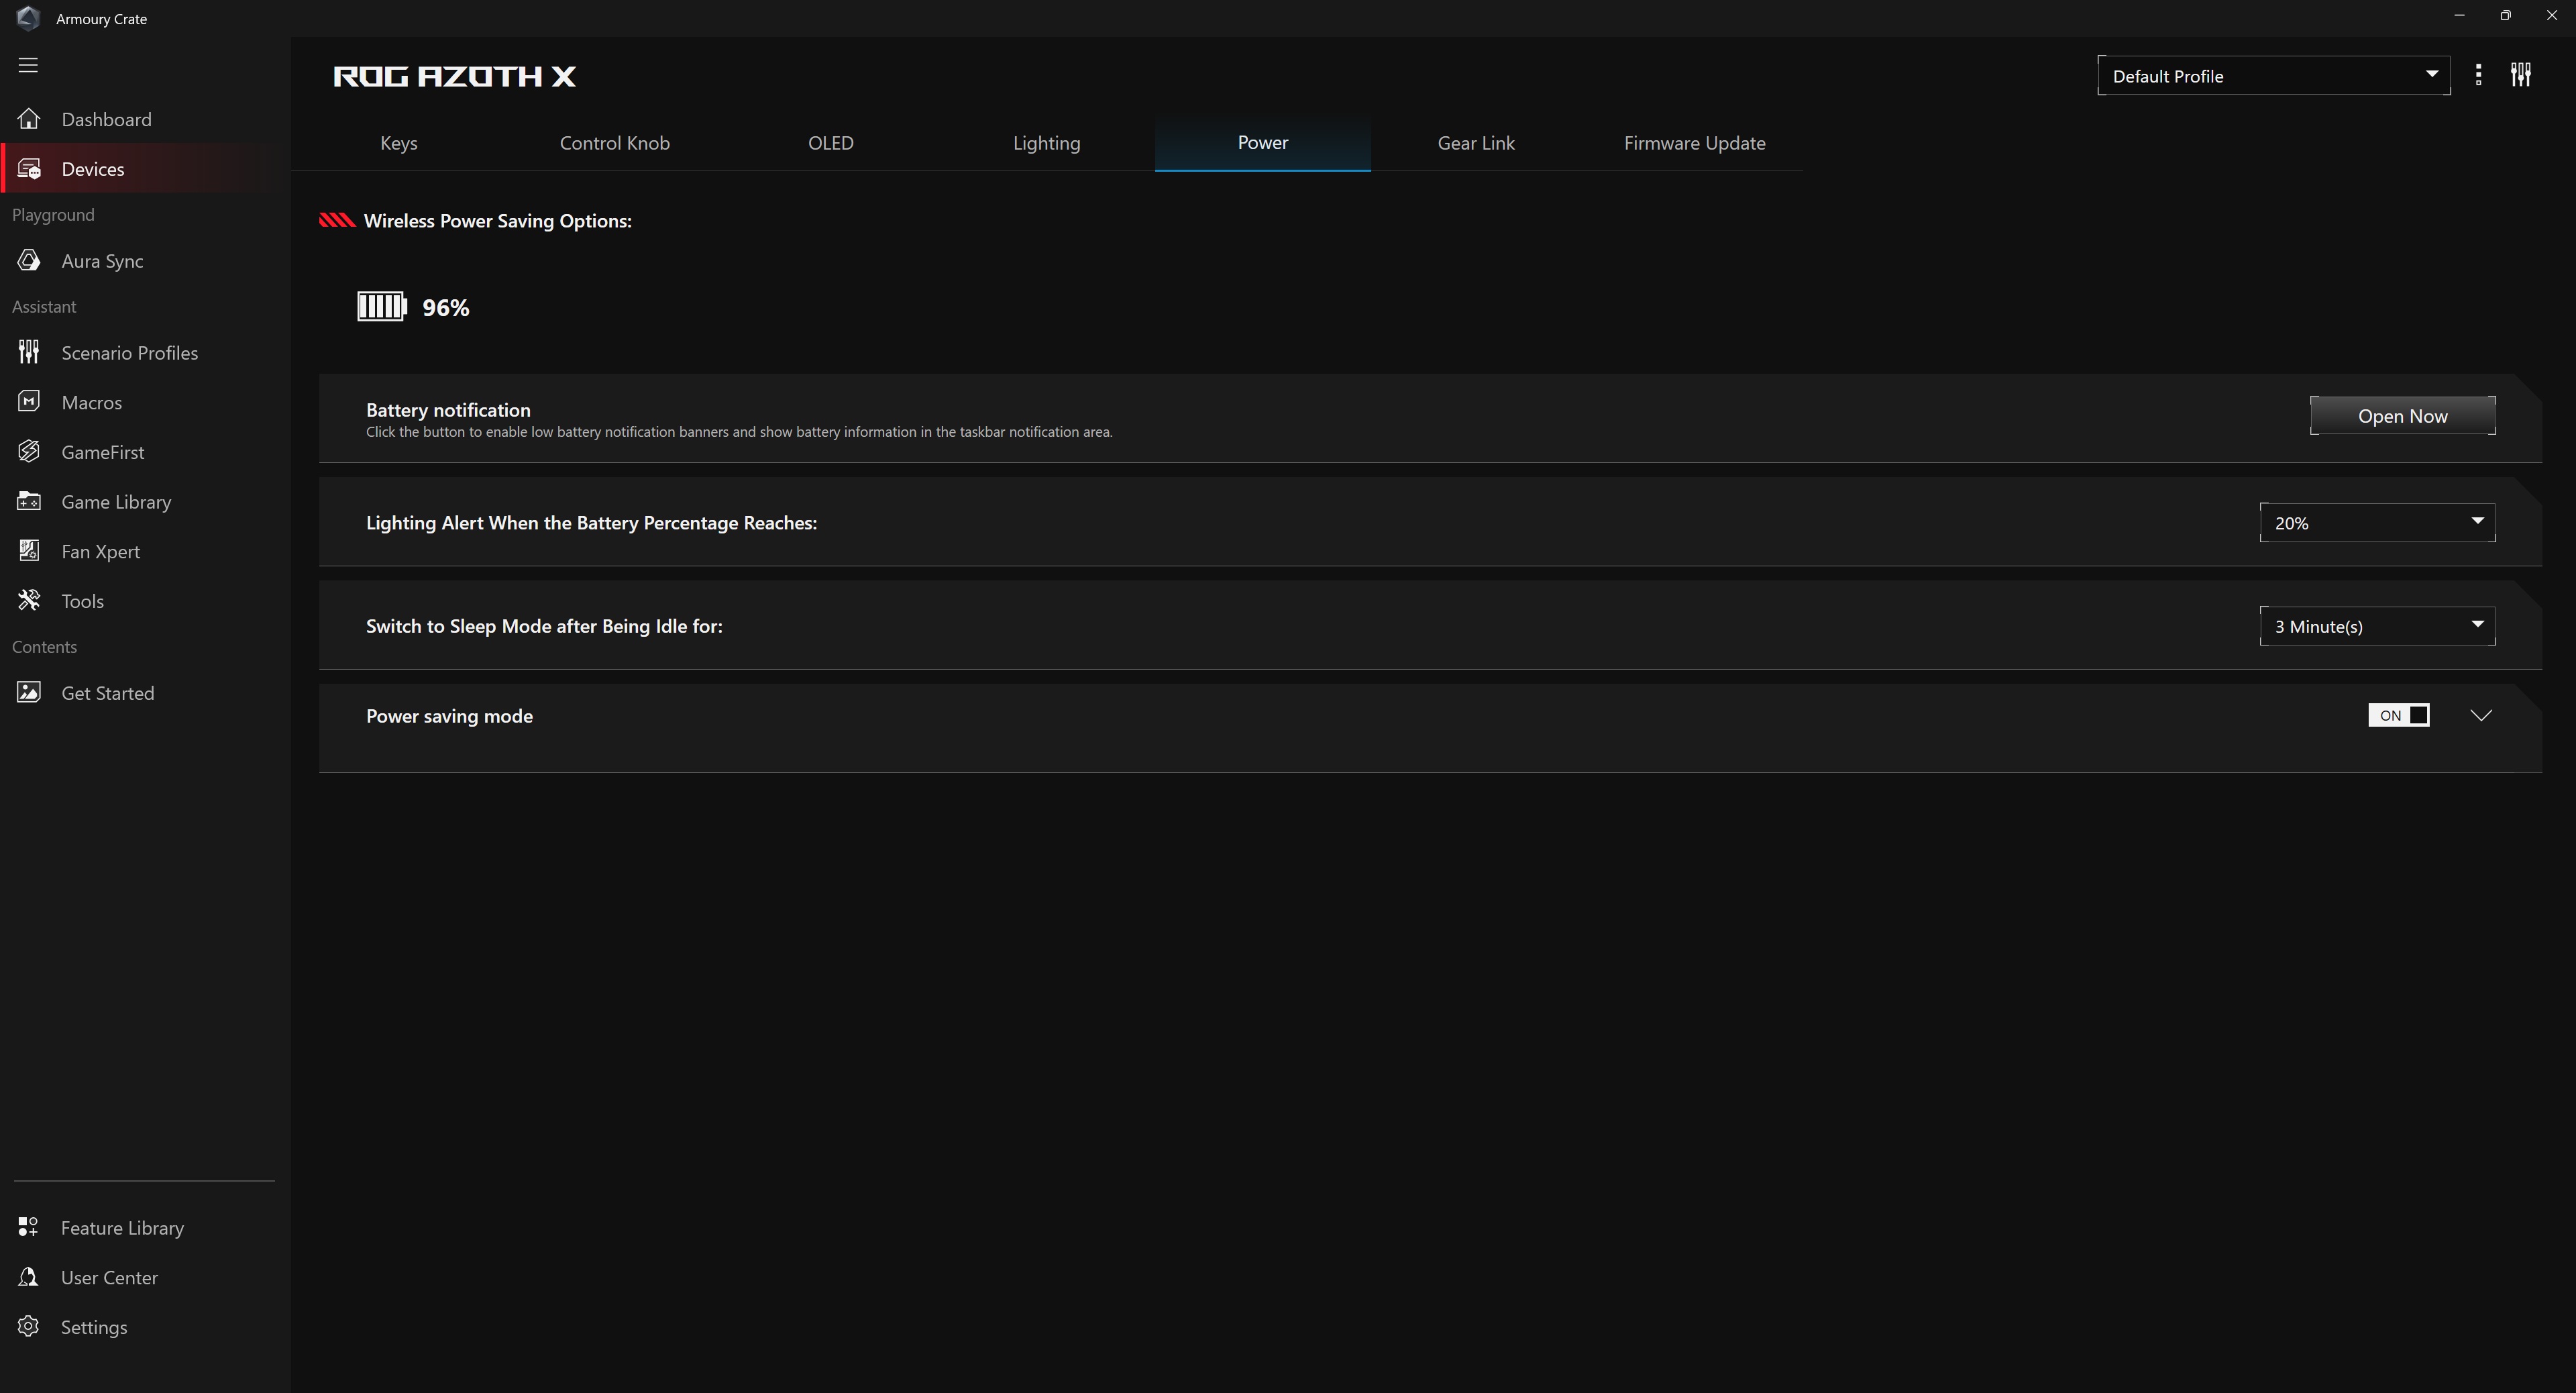
Task: Open the 3 Minute(s) sleep dropdown
Action: point(2377,626)
